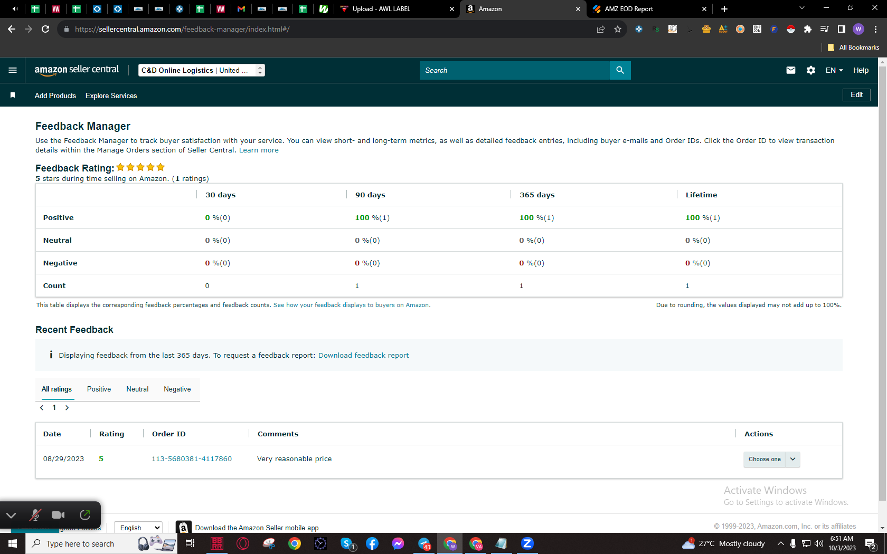Click the Windows Start button
887x554 pixels.
(x=13, y=543)
